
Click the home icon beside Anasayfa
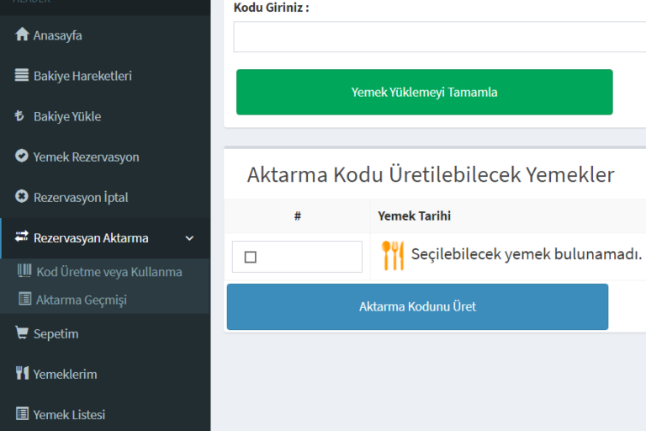23,35
